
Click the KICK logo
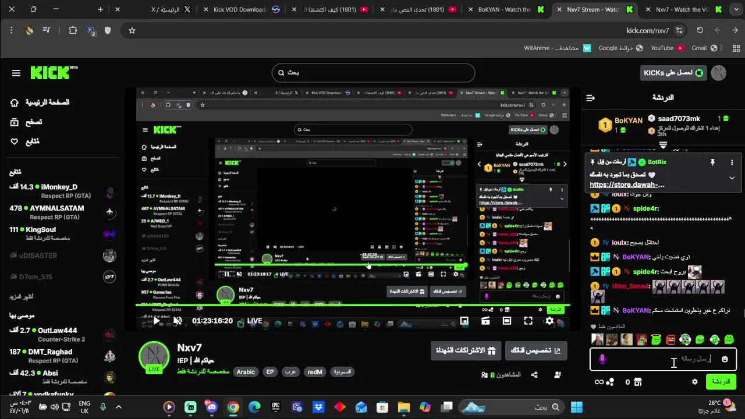(54, 72)
